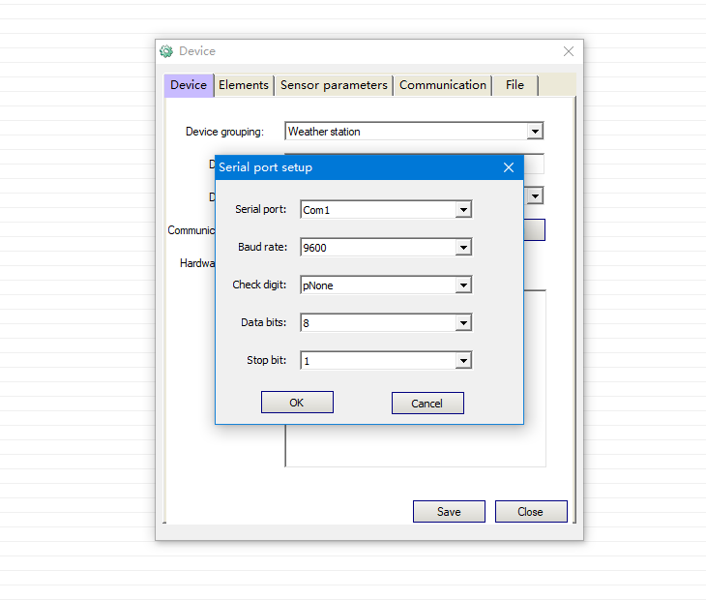Open the Elements tab
The height and width of the screenshot is (600, 706).
click(244, 85)
